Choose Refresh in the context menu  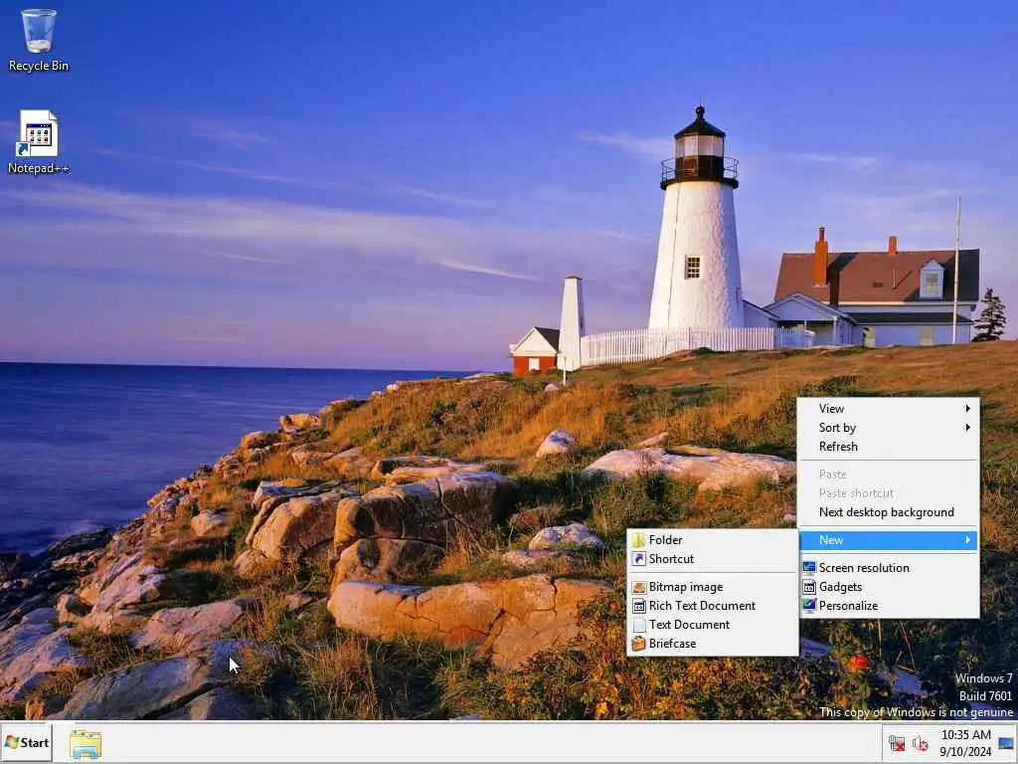pyautogui.click(x=889, y=447)
